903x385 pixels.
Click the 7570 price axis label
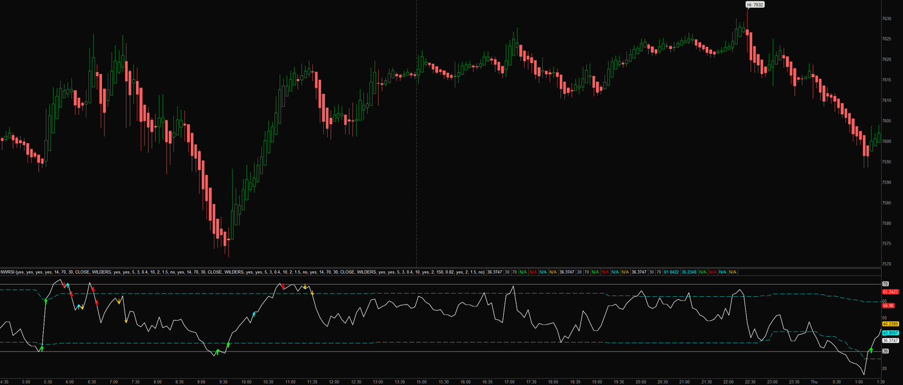(887, 264)
